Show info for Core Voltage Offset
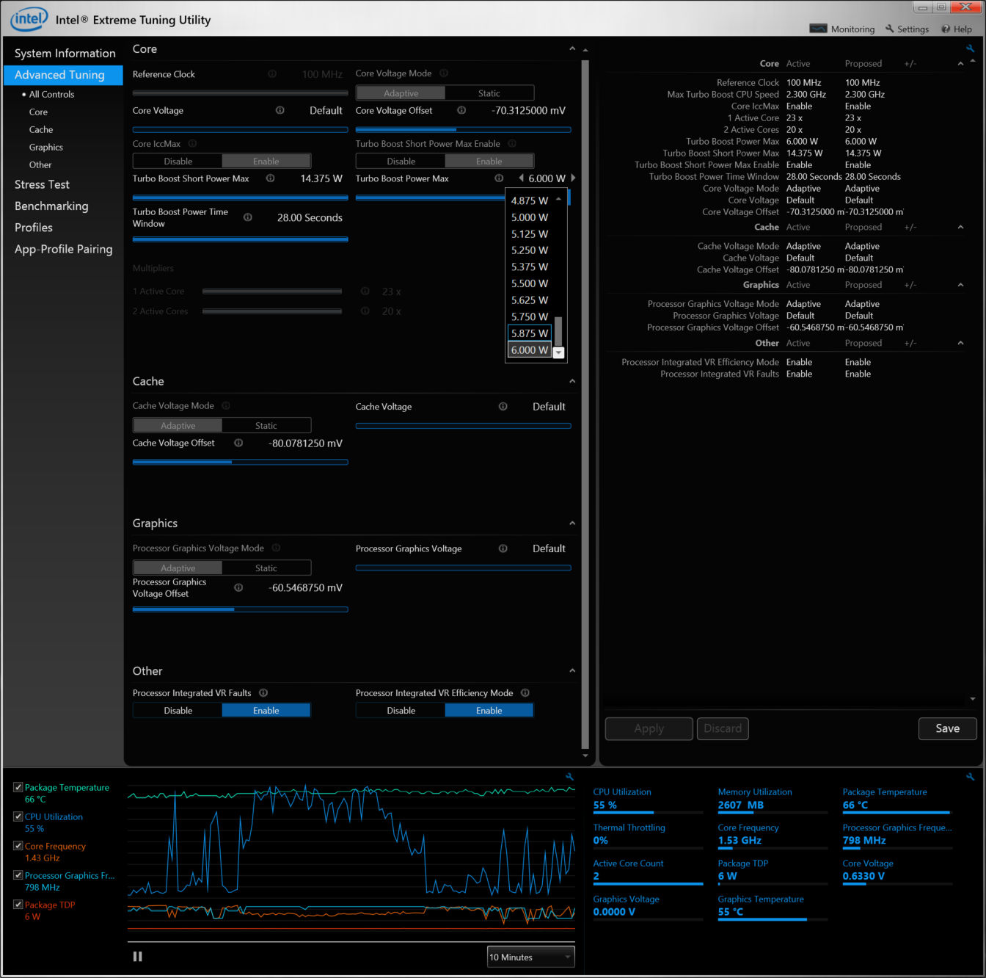 pyautogui.click(x=461, y=110)
